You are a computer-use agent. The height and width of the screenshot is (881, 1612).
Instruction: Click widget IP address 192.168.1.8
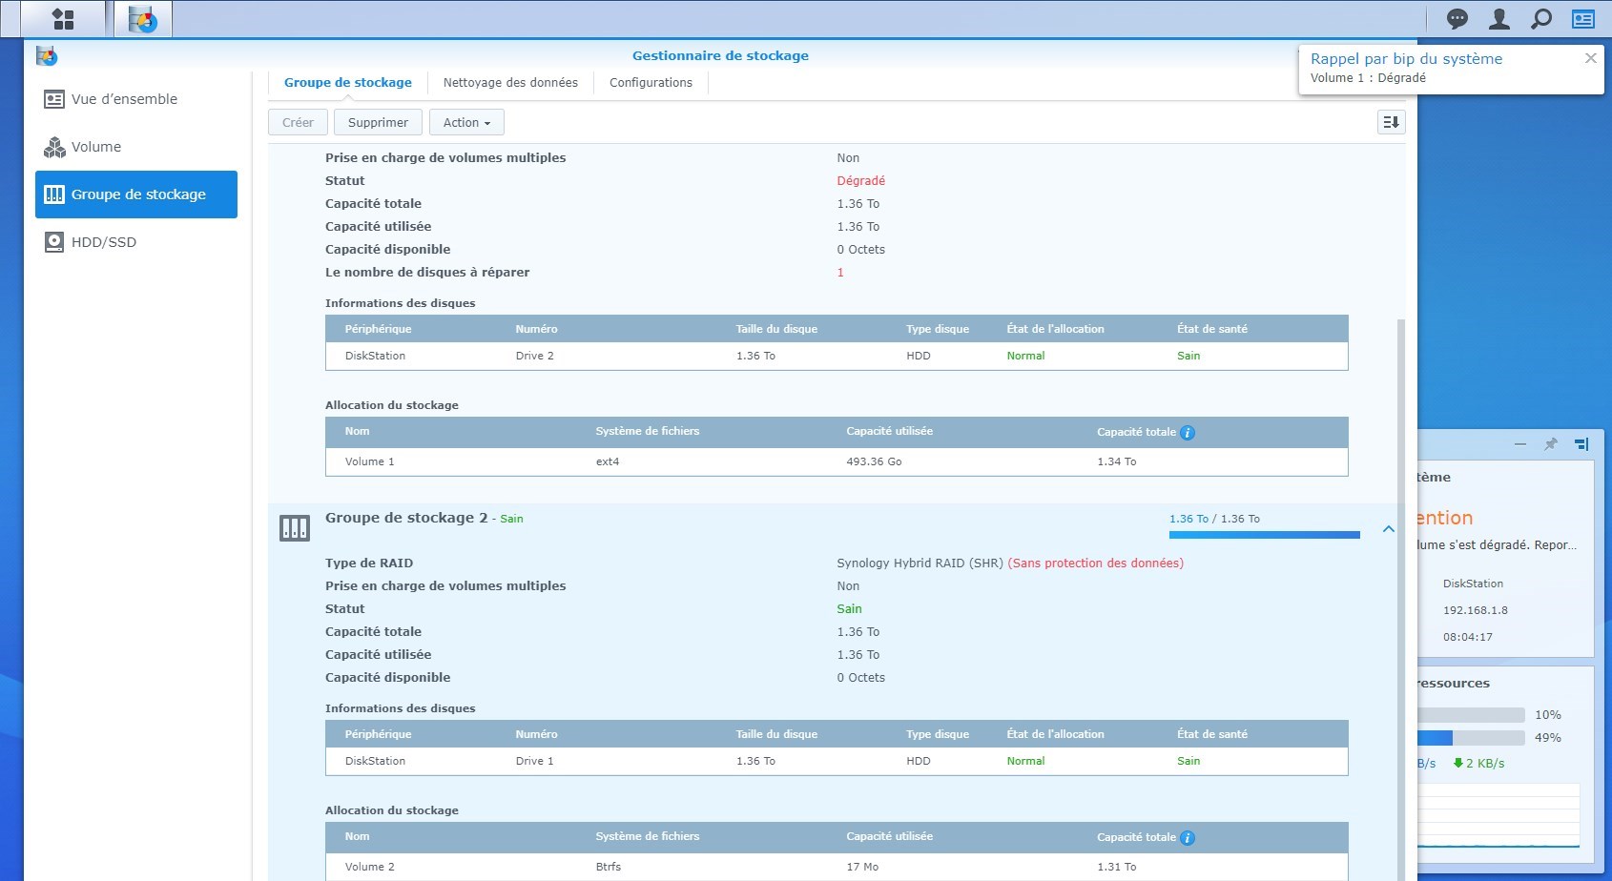click(x=1475, y=610)
